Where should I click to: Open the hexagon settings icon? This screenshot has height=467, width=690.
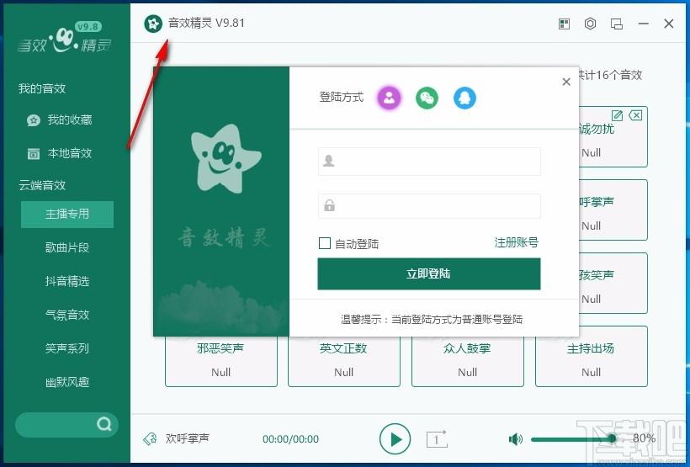click(x=590, y=24)
